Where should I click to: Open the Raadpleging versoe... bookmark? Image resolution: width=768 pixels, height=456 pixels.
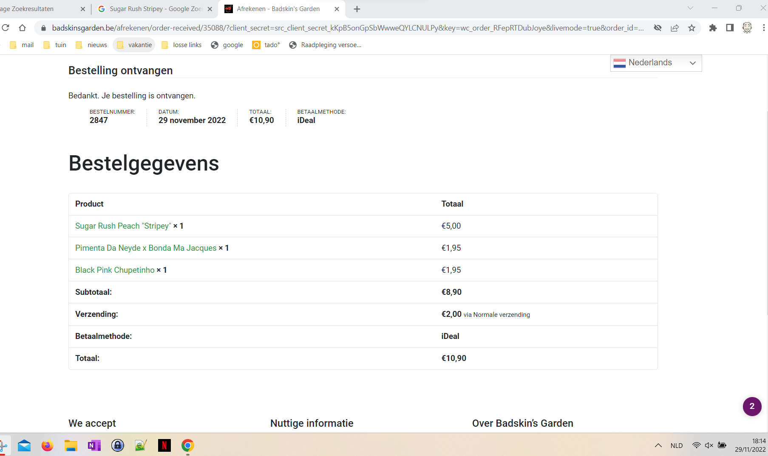pyautogui.click(x=325, y=45)
